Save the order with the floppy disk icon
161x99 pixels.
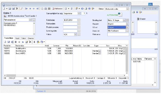point(13,9)
